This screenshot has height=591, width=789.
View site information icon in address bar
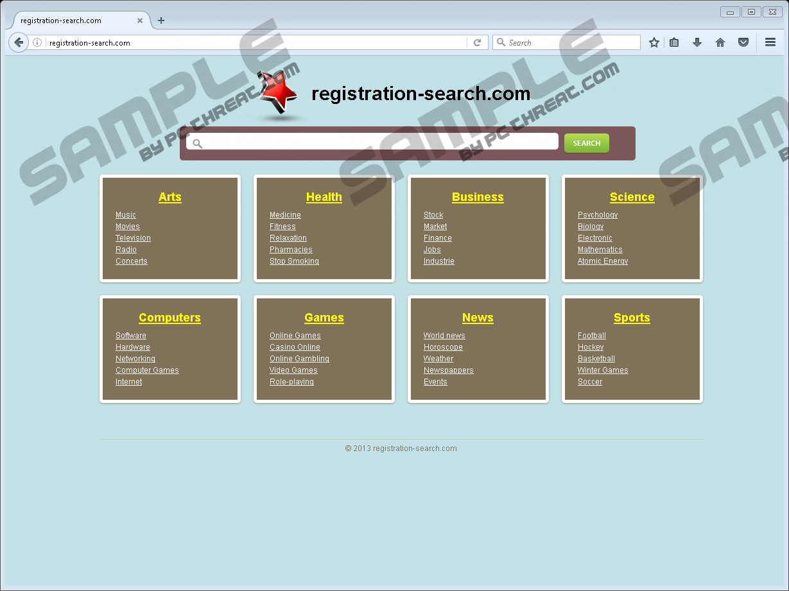coord(37,43)
